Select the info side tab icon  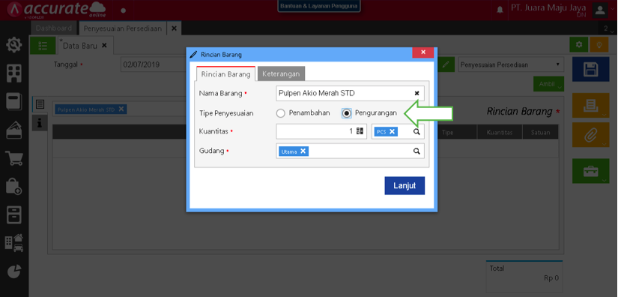click(40, 123)
